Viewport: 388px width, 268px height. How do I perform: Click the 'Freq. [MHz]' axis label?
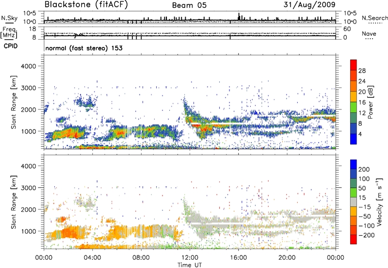pyautogui.click(x=9, y=32)
